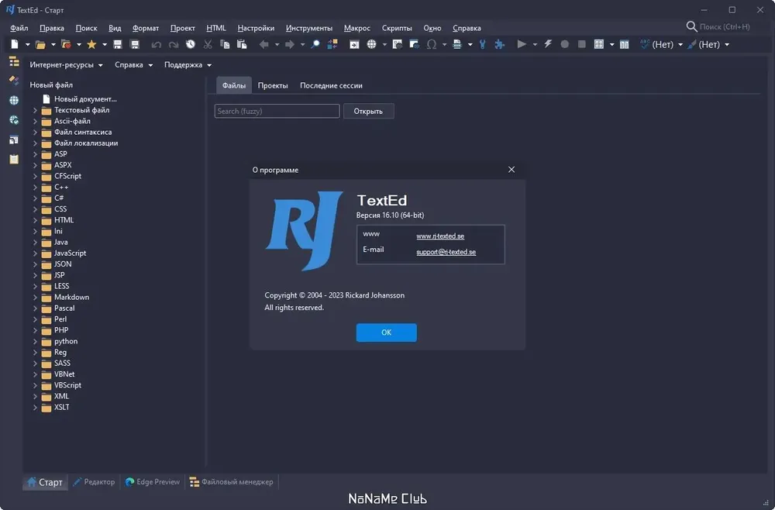Switch to the Проекты tab
Viewport: 775px width, 510px height.
[x=273, y=85]
